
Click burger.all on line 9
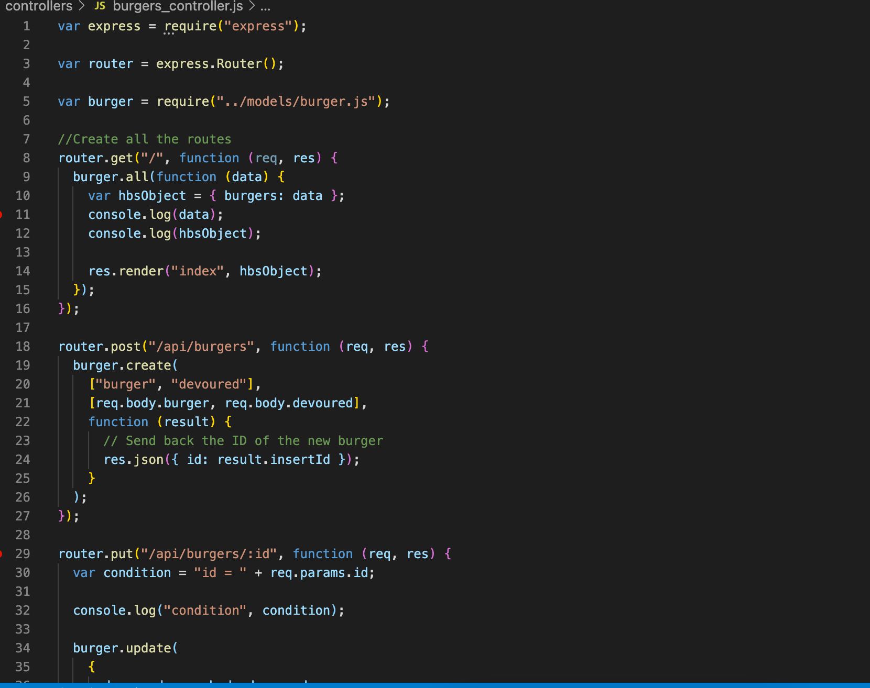[111, 177]
